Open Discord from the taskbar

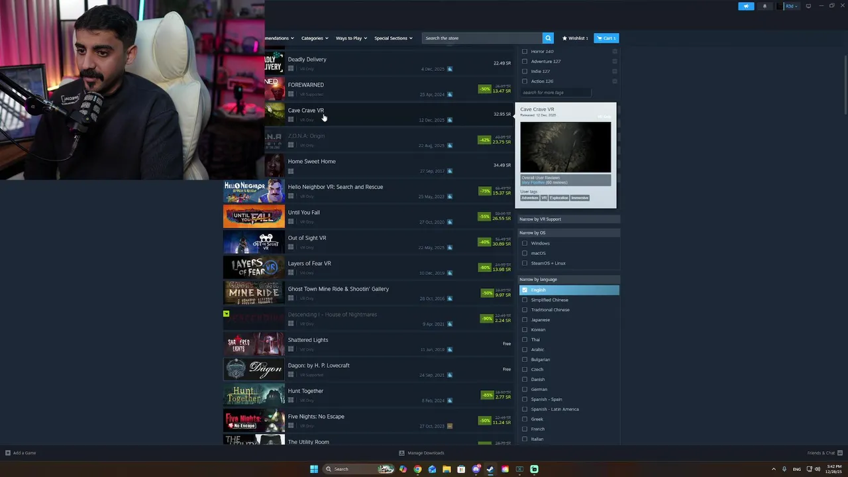pos(476,469)
